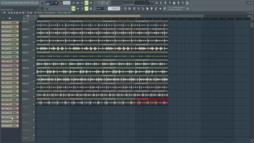The image size is (254, 143).
Task: Click the undo history circular arrow icon
Action: [156, 3]
